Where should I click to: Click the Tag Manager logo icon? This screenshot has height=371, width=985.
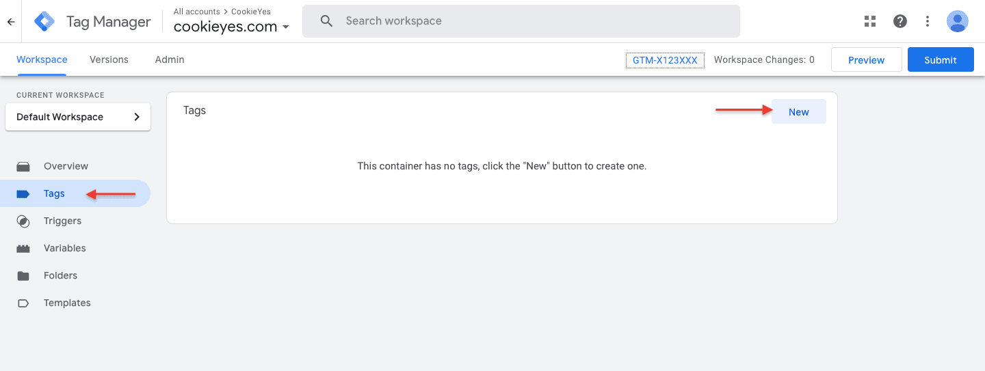[x=45, y=21]
